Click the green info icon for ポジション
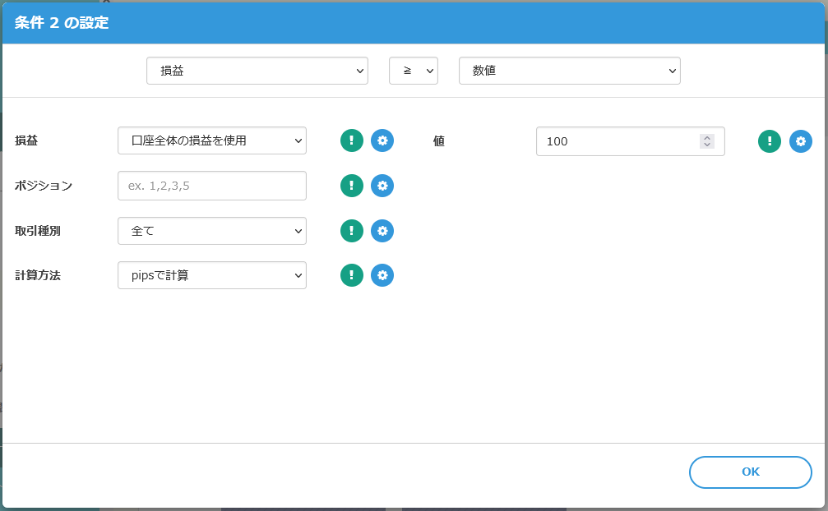 coord(352,186)
